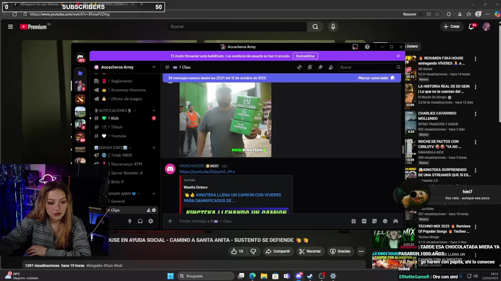
Task: Open YouTube notifications bell
Action: point(471,27)
